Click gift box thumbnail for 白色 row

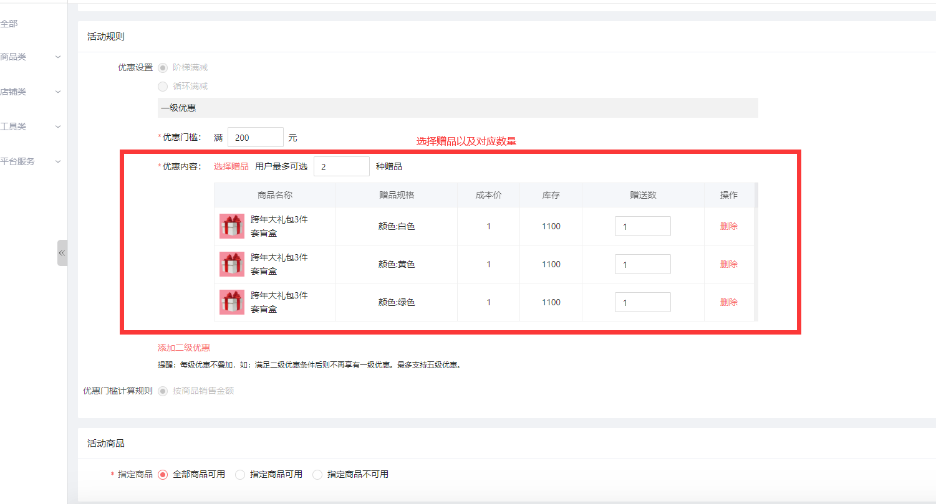coord(231,226)
